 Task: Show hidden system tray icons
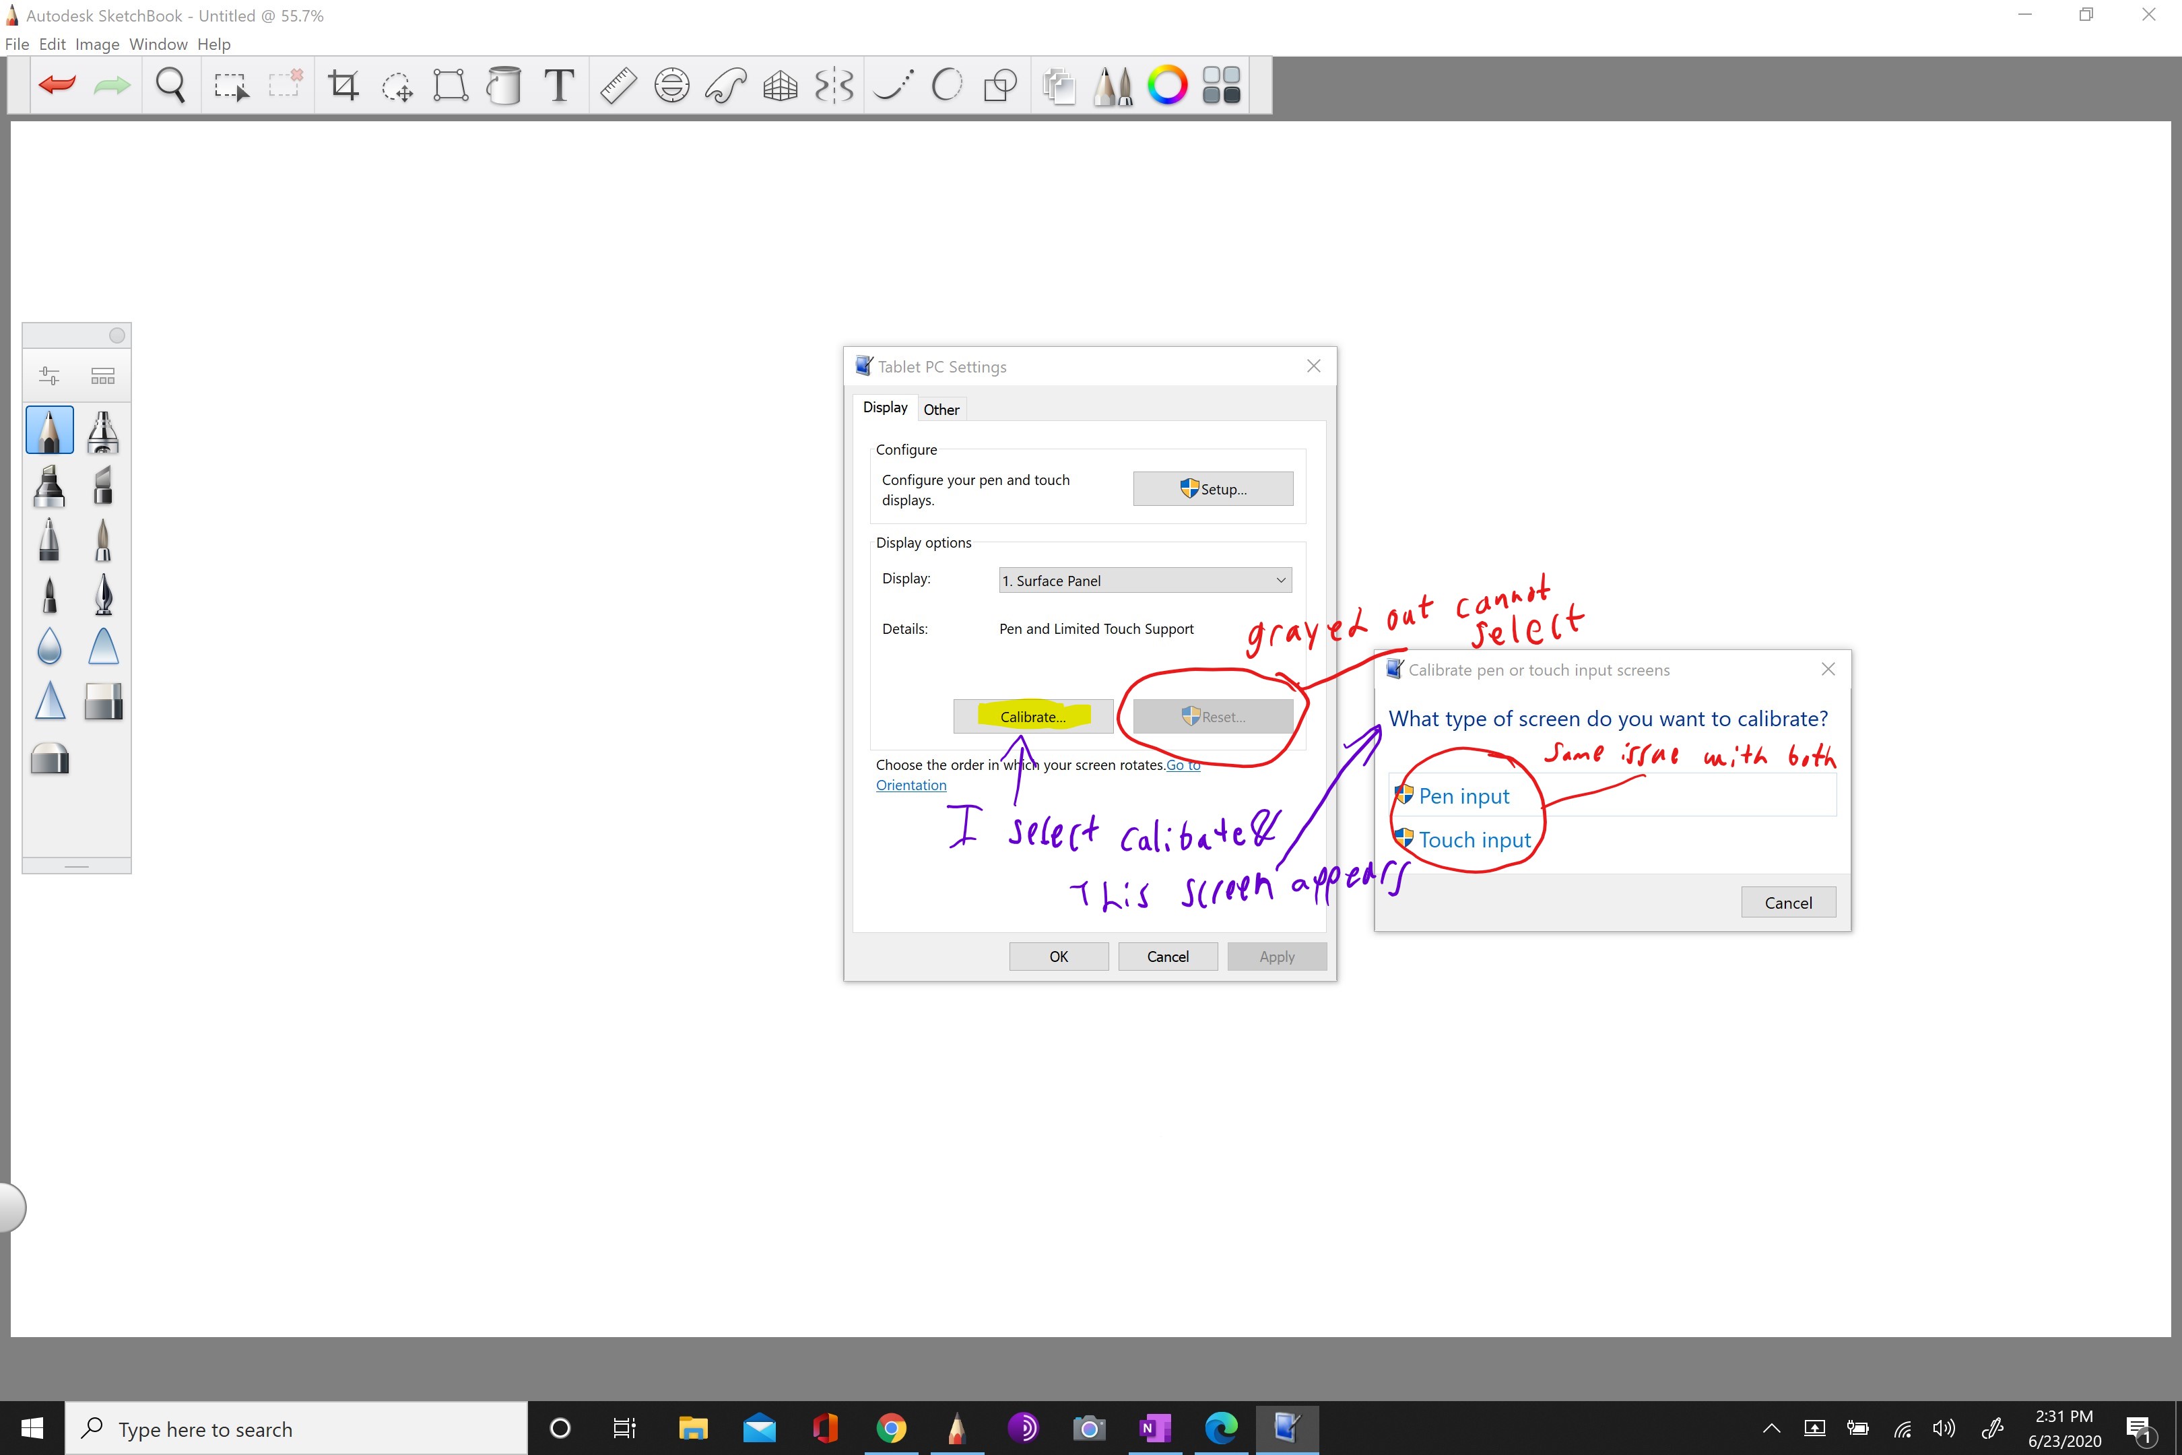pos(1771,1428)
